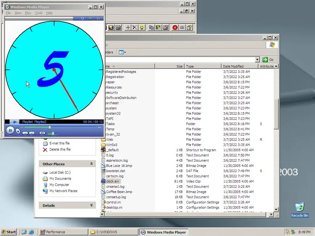Viewport: 315px width, 236px height.
Task: Pause playback in Windows Media Player
Action: [x=10, y=130]
